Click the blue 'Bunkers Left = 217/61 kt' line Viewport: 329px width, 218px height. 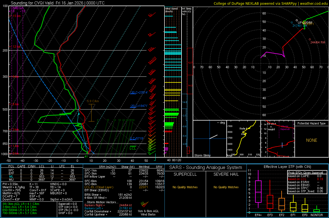[108, 208]
